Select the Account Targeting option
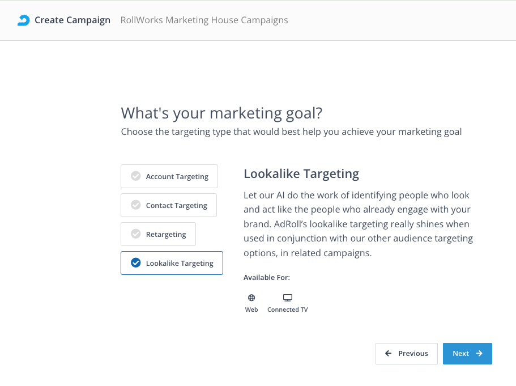This screenshot has height=386, width=516. click(177, 176)
